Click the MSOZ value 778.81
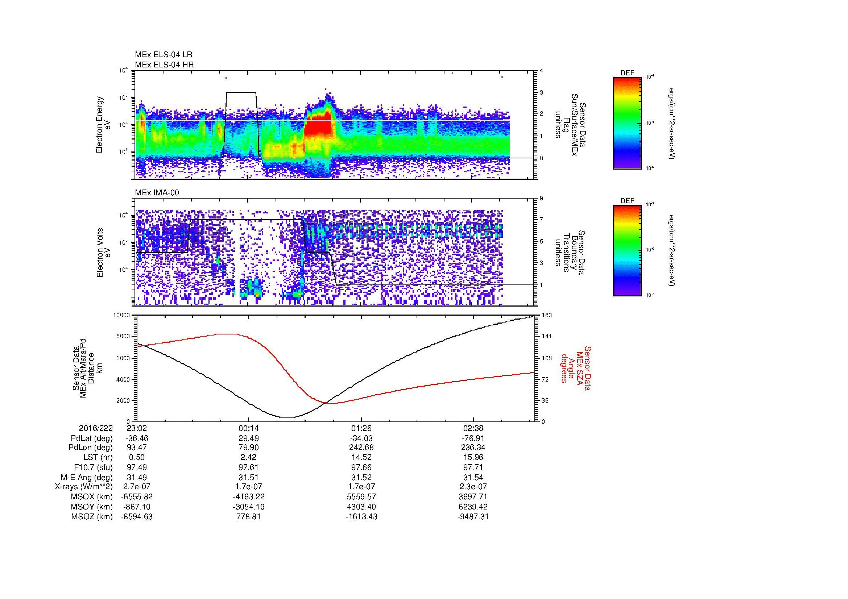 click(x=249, y=517)
